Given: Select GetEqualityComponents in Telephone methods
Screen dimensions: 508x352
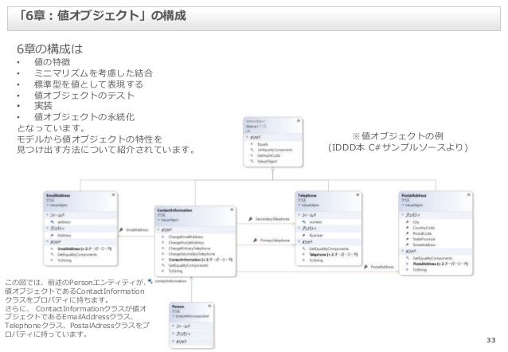Looking at the screenshot, I should click(x=329, y=248).
